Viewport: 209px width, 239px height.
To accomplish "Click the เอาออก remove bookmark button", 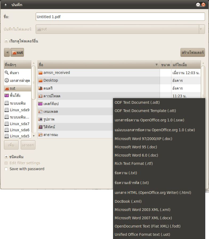I will point(28,145).
